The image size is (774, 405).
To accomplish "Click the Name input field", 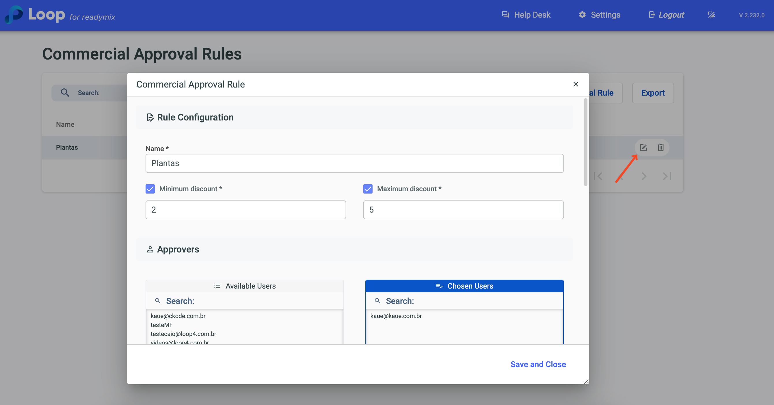I will [354, 164].
